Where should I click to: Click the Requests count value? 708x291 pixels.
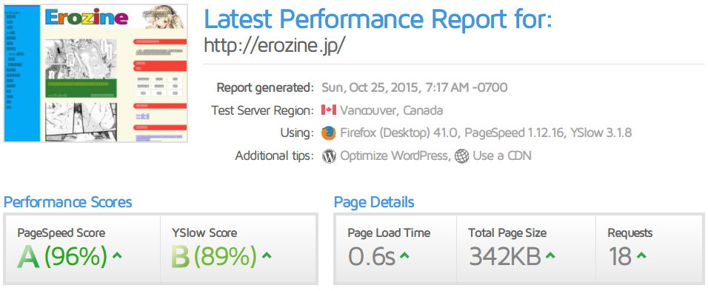coord(619,256)
